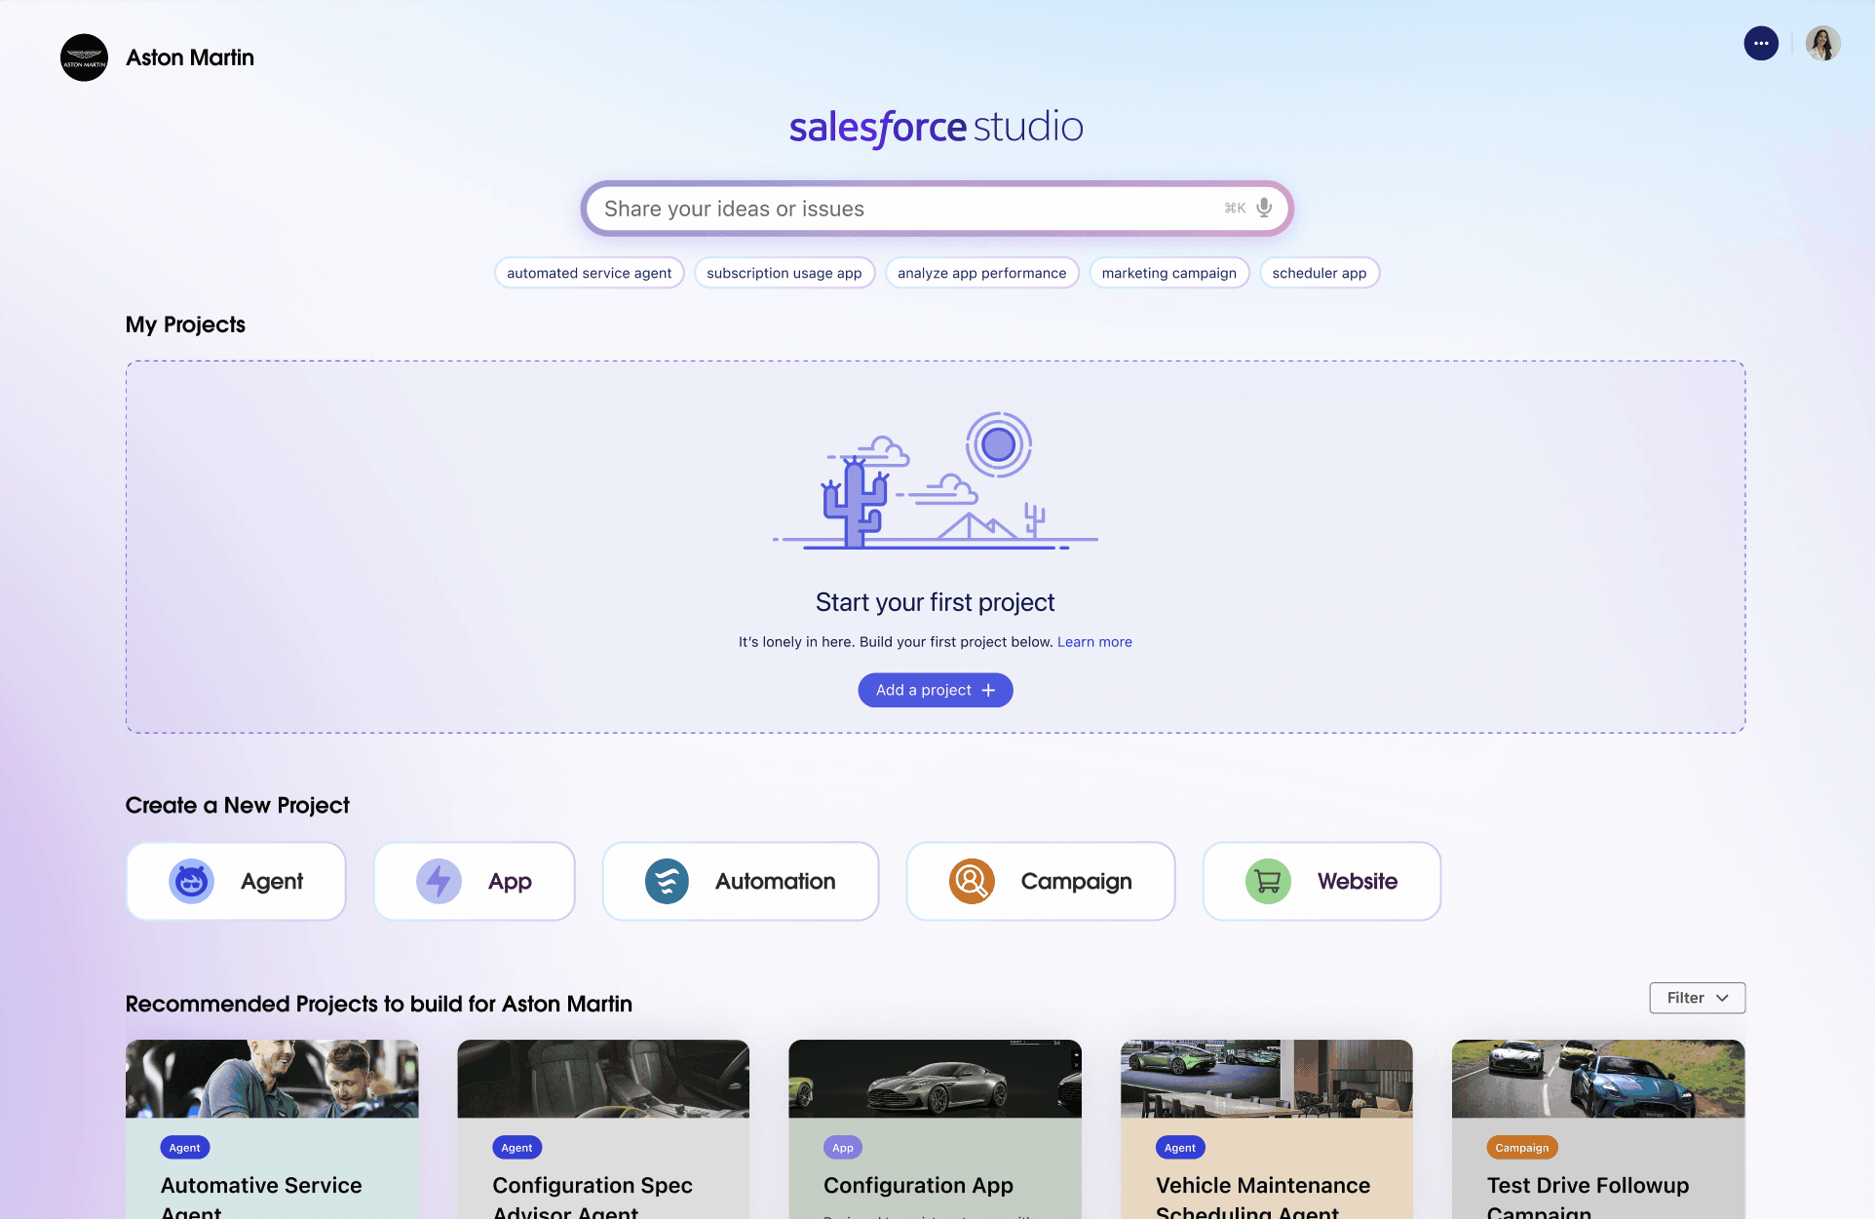Select the 'automated service agent' suggestion chip
The image size is (1875, 1219).
click(x=589, y=273)
